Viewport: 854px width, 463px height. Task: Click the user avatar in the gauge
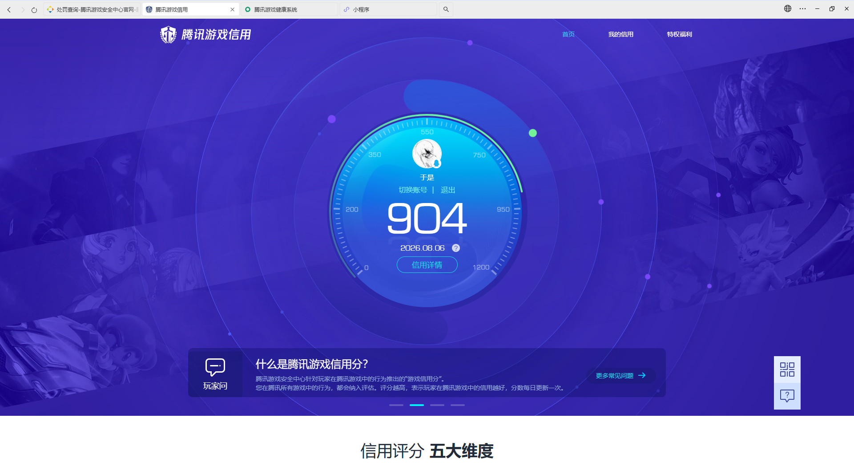(427, 154)
